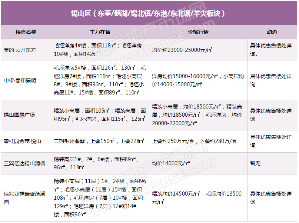Select the 楼盘名称 column header
This screenshot has height=223, width=299.
pyautogui.click(x=26, y=32)
